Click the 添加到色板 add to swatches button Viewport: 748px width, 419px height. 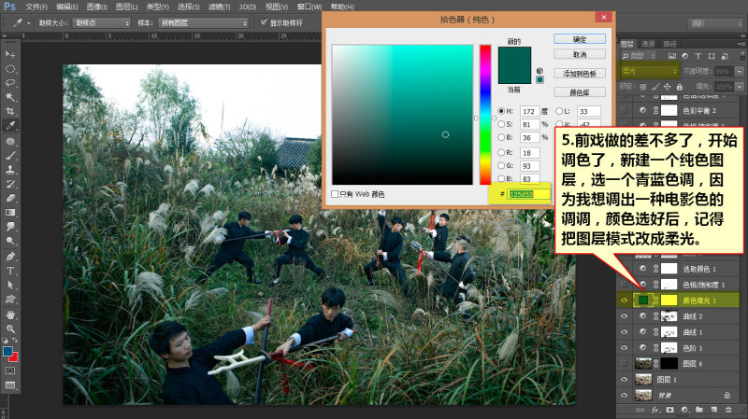[580, 74]
